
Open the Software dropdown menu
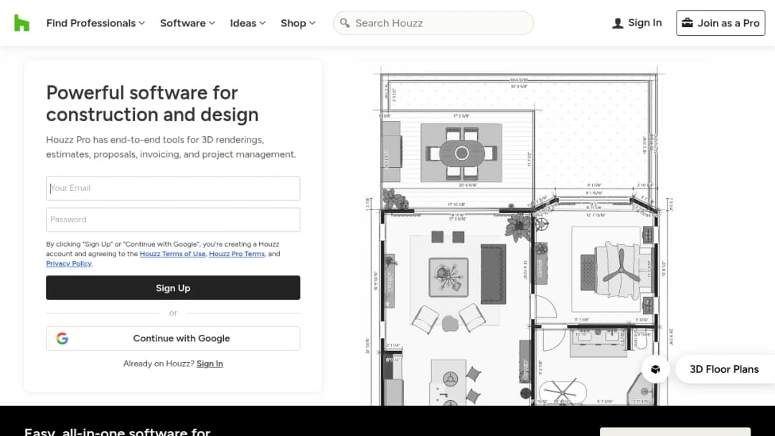point(187,23)
